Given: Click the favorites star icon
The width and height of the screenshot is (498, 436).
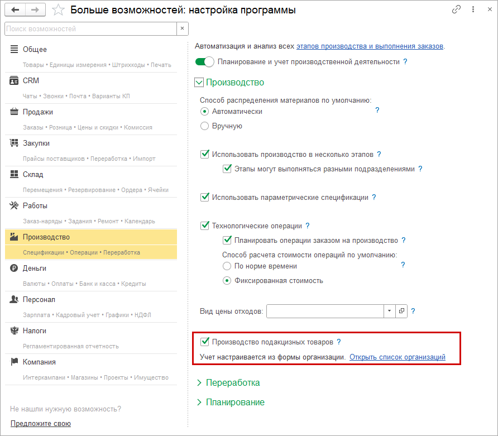Looking at the screenshot, I should pyautogui.click(x=59, y=10).
